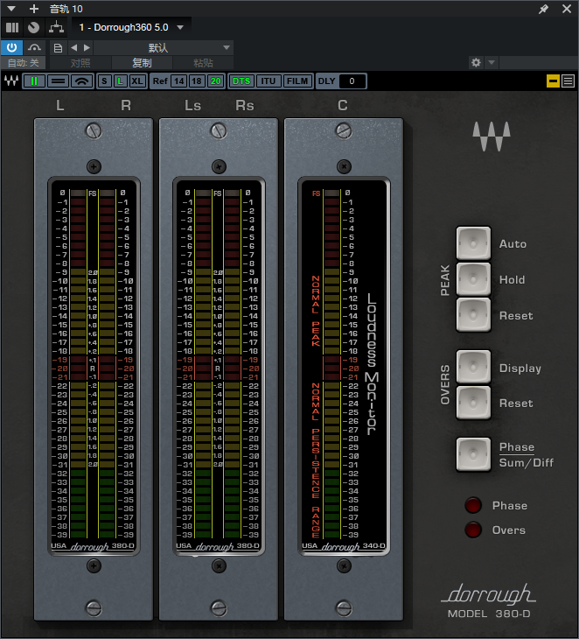Click the 对照 compare button
Viewport: 579px width, 639px height.
click(80, 63)
